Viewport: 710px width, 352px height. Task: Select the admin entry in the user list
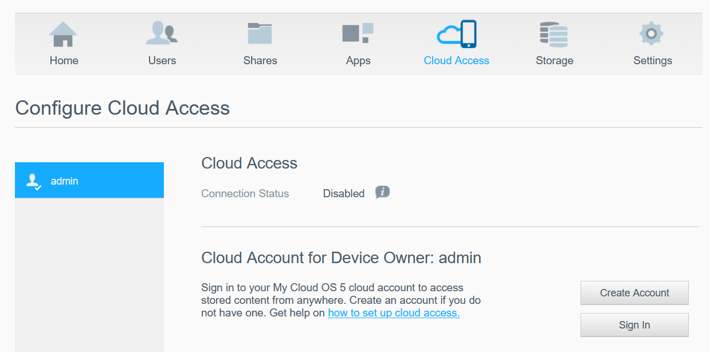click(89, 181)
